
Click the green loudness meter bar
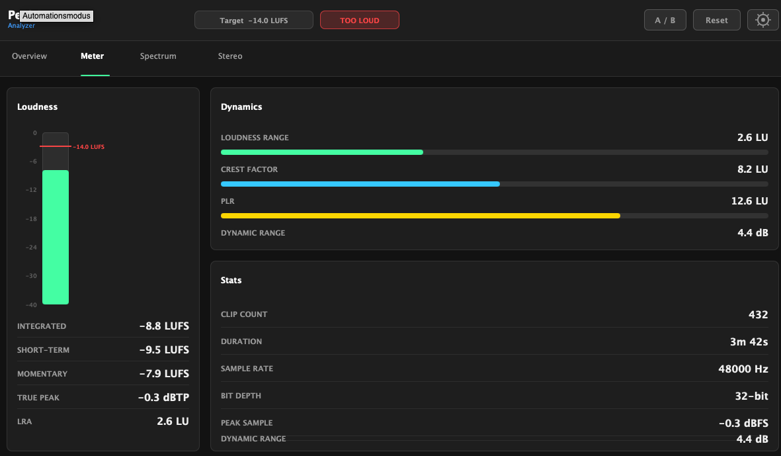(56, 237)
